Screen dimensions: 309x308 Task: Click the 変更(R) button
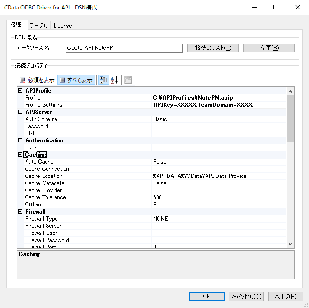[269, 48]
